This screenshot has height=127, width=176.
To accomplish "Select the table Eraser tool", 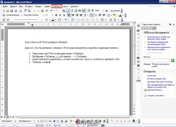I will (8, 20).
